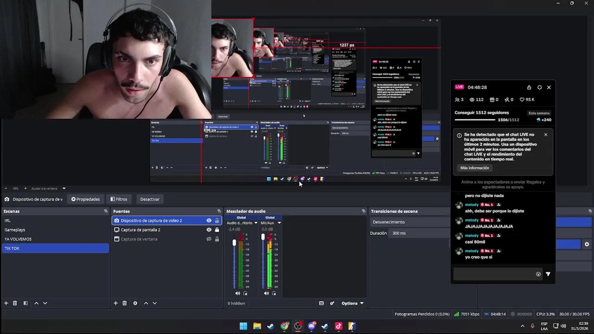Expand Mic/Aux channel dropdown arrow

click(x=279, y=223)
